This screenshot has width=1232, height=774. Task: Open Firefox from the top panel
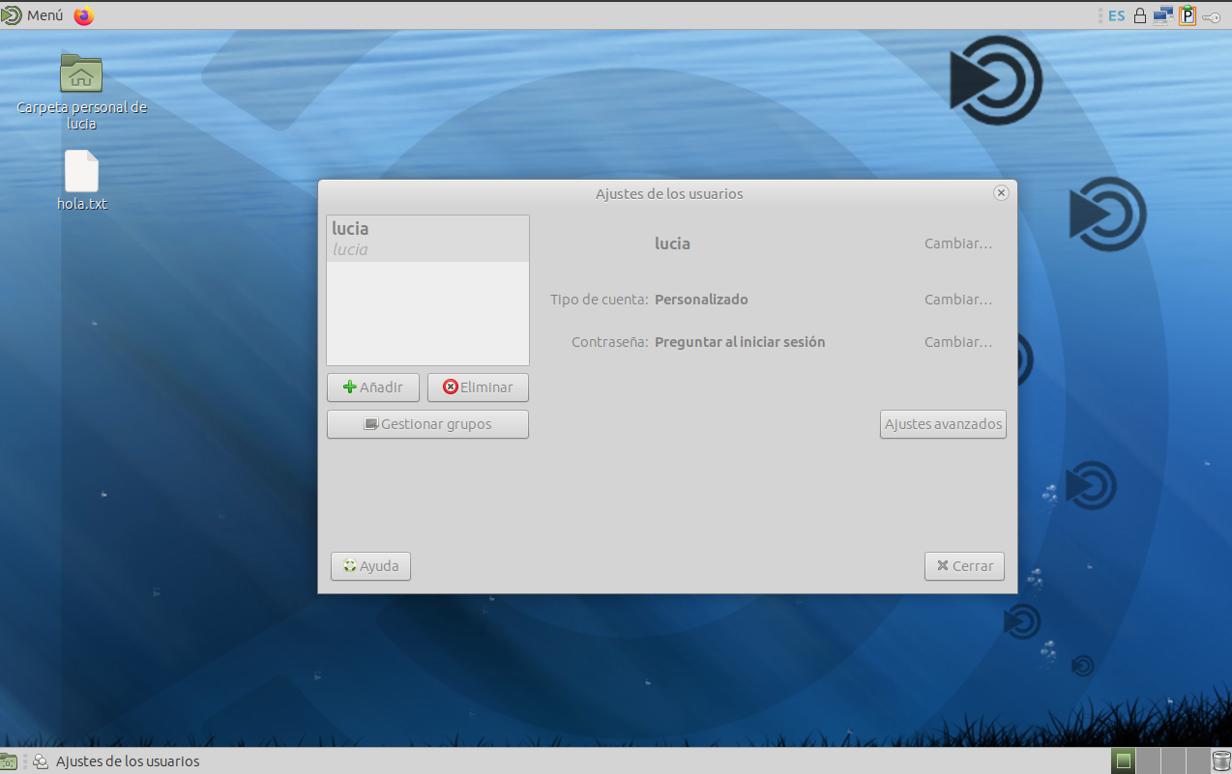tap(84, 15)
